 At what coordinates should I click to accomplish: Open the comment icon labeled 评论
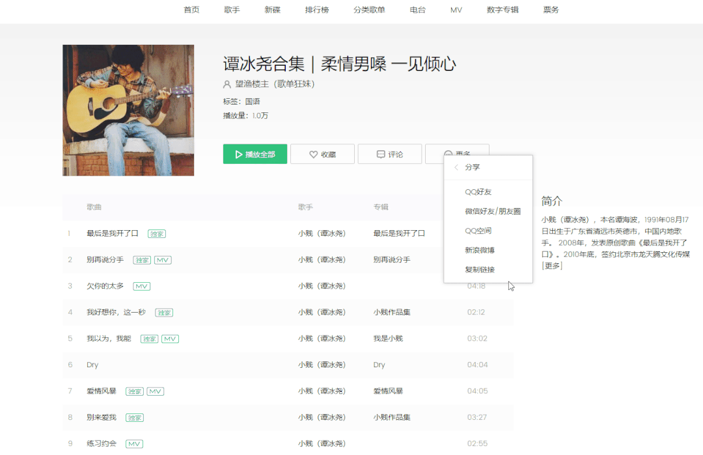coord(379,154)
